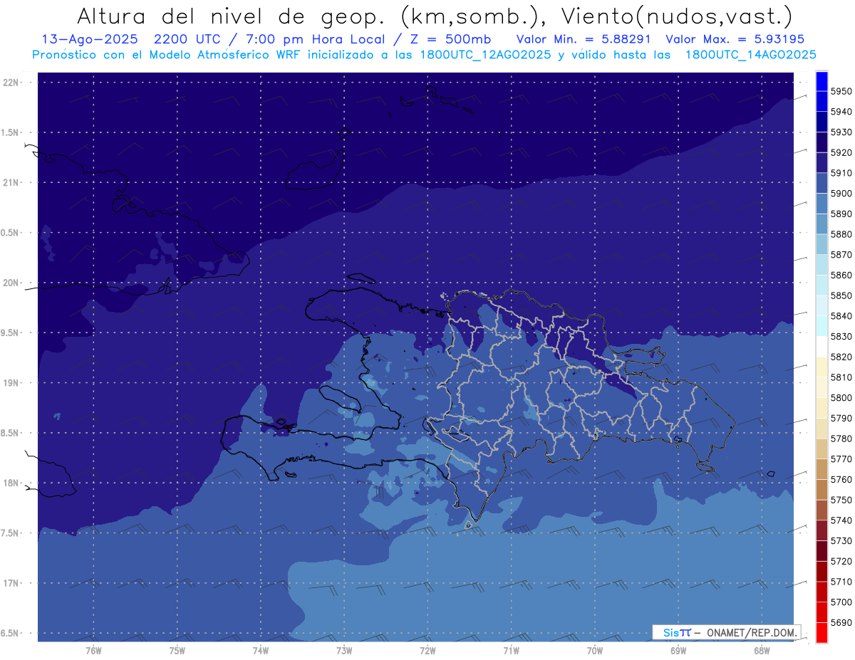The height and width of the screenshot is (660, 855).
Task: Click the 'Valor Max. = 5.93195' text
Action: [x=735, y=39]
